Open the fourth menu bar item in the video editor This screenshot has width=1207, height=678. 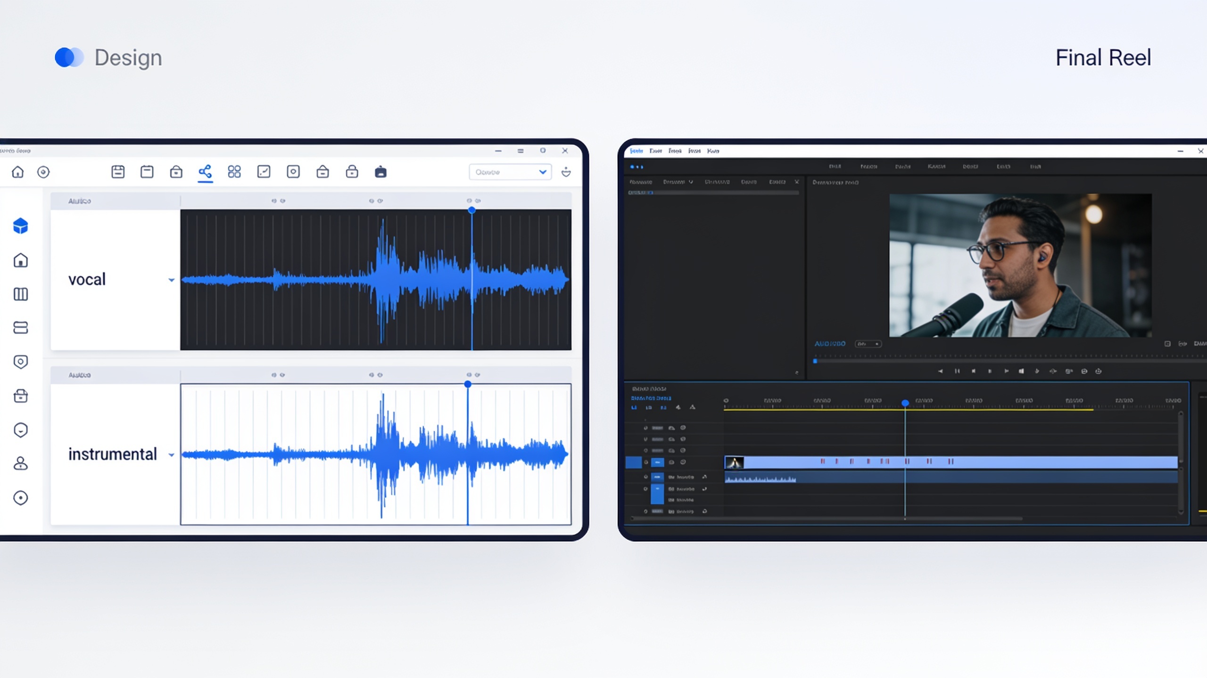click(694, 151)
